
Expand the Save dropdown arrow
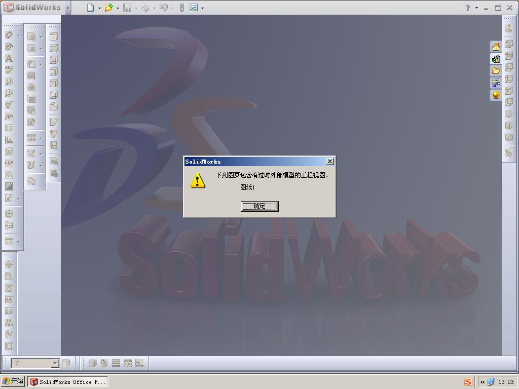(136, 8)
